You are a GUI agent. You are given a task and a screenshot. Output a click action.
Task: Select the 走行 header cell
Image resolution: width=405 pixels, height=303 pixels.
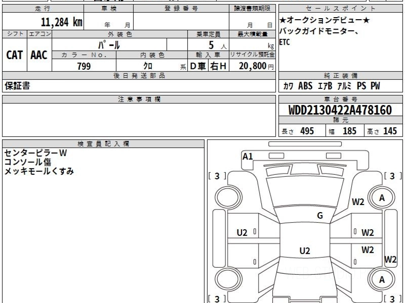point(43,9)
